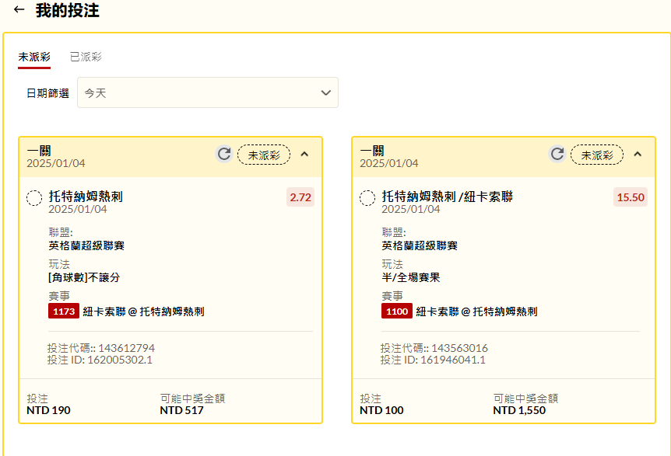Click the red 2.72 odds badge
The image size is (671, 456).
[300, 197]
